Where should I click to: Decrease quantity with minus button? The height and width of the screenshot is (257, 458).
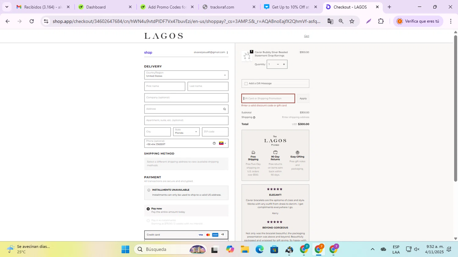(x=278, y=64)
